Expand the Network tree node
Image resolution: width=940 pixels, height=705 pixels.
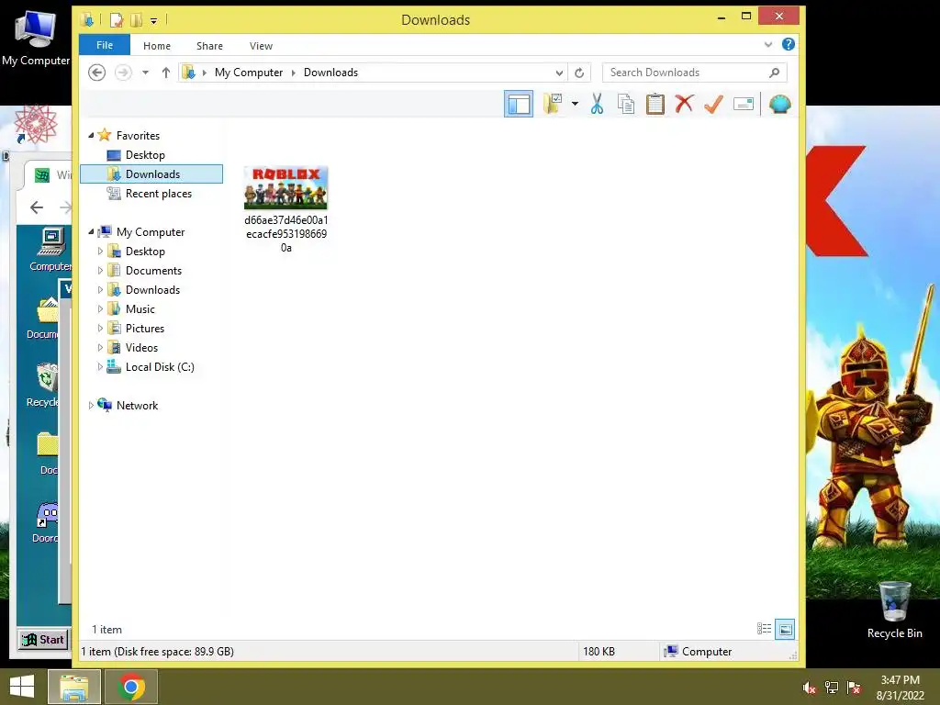[91, 405]
